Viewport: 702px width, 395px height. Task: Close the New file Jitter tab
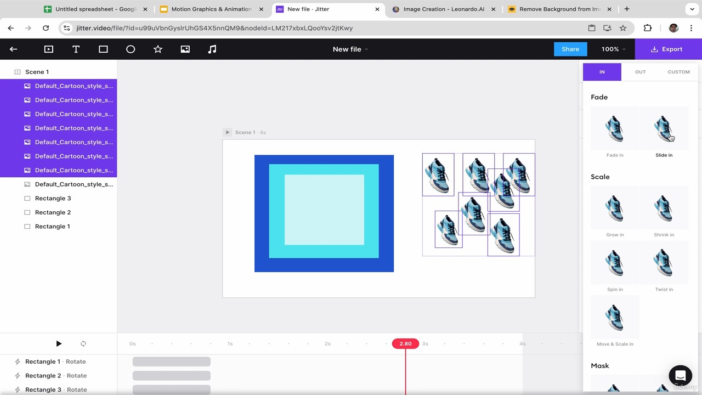pyautogui.click(x=377, y=9)
